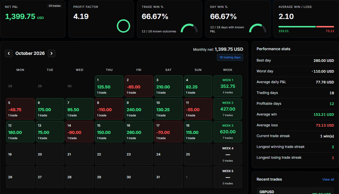Open the Week 1 summary 352.75
This screenshot has width=339, height=194.
(x=228, y=86)
